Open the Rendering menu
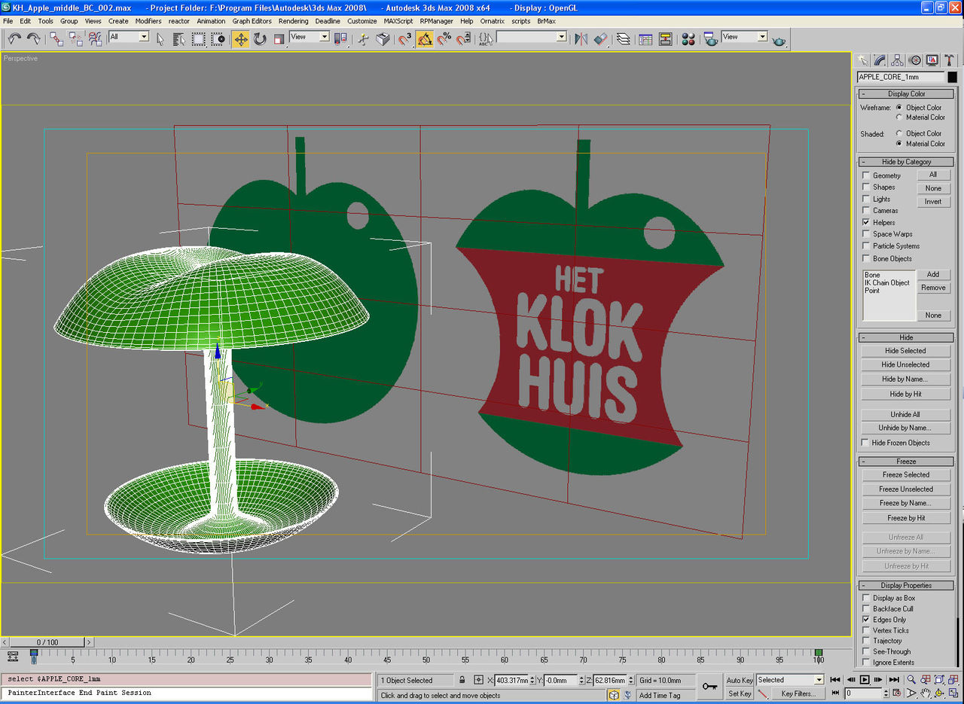The width and height of the screenshot is (964, 704). 293,21
